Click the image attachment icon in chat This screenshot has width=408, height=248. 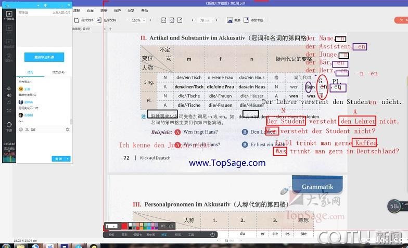click(x=33, y=129)
